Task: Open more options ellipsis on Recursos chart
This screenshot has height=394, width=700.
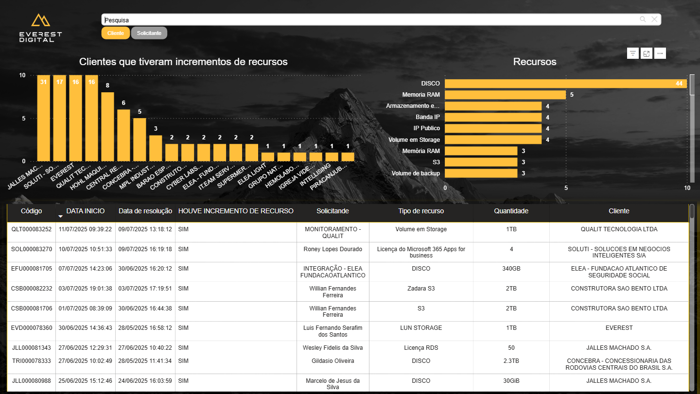Action: click(660, 53)
